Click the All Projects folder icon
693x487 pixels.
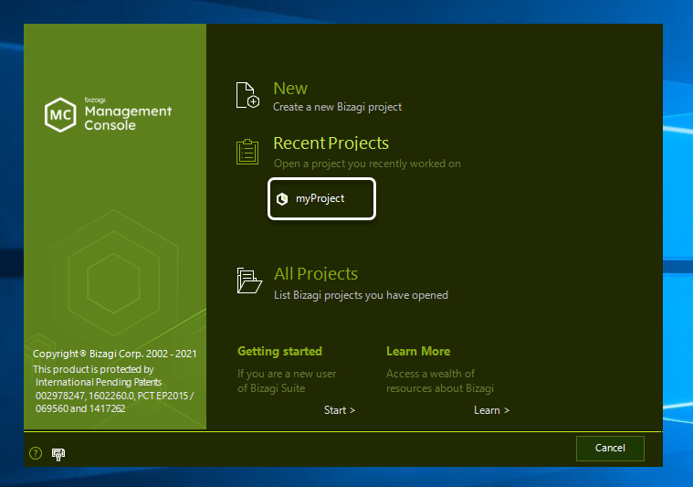[249, 281]
